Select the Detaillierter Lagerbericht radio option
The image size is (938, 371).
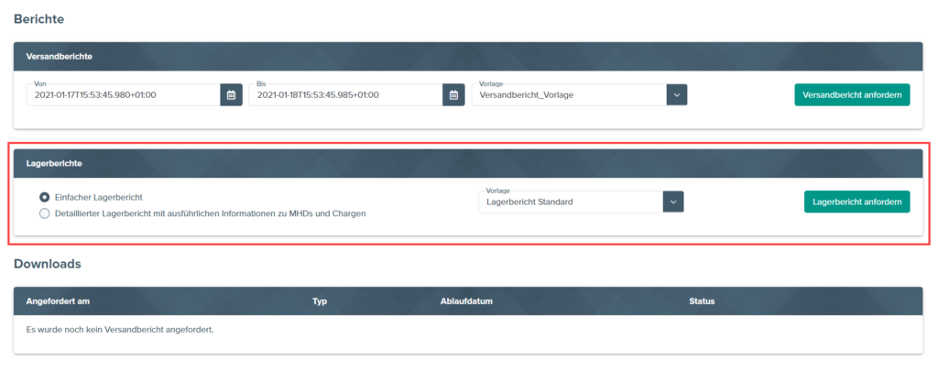(x=45, y=213)
